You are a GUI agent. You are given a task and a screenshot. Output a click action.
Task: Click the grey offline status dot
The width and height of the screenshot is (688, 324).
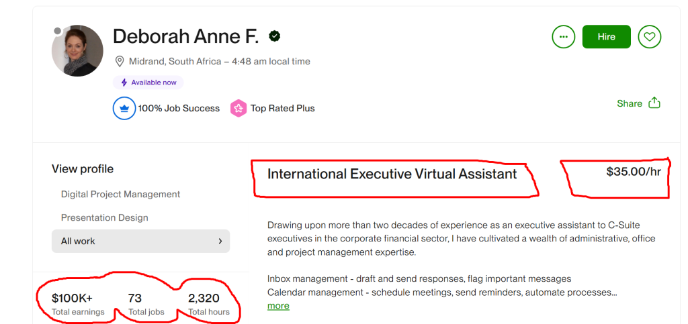pyautogui.click(x=58, y=31)
